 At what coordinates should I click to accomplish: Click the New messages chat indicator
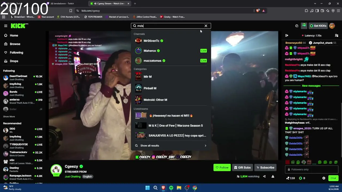[311, 86]
